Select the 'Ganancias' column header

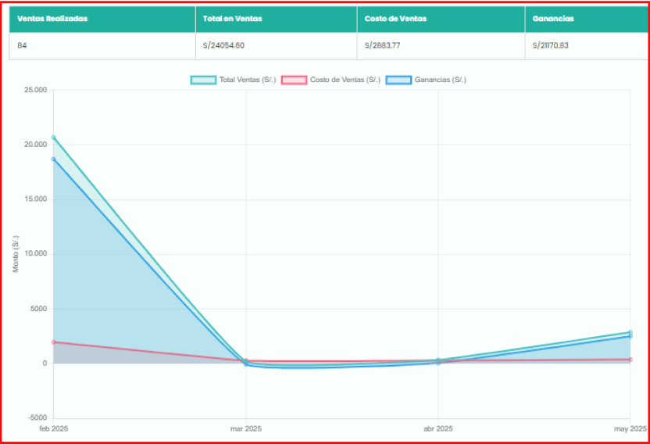coord(553,19)
